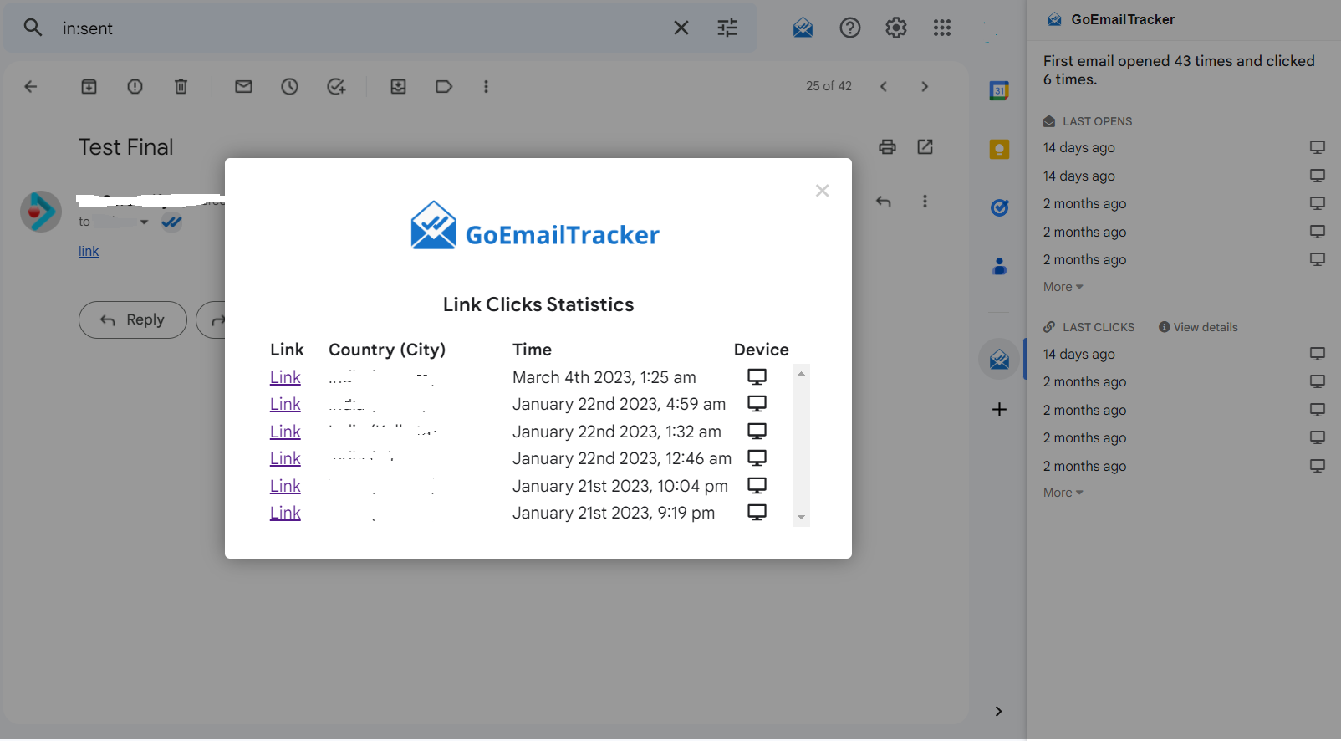Report conversation as spam

pyautogui.click(x=135, y=86)
